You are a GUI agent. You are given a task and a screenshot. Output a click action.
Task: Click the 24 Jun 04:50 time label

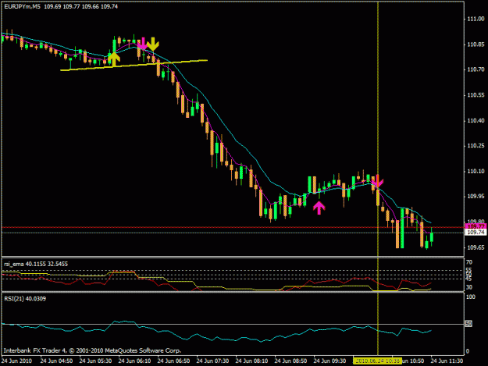(56, 361)
